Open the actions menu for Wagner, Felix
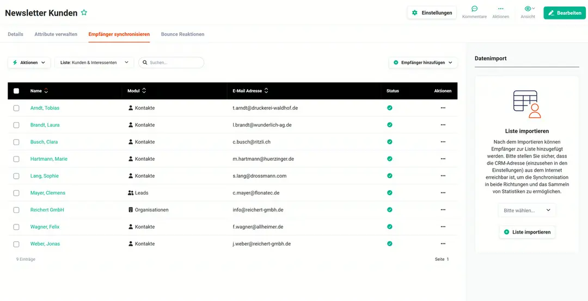The width and height of the screenshot is (588, 301). click(443, 227)
